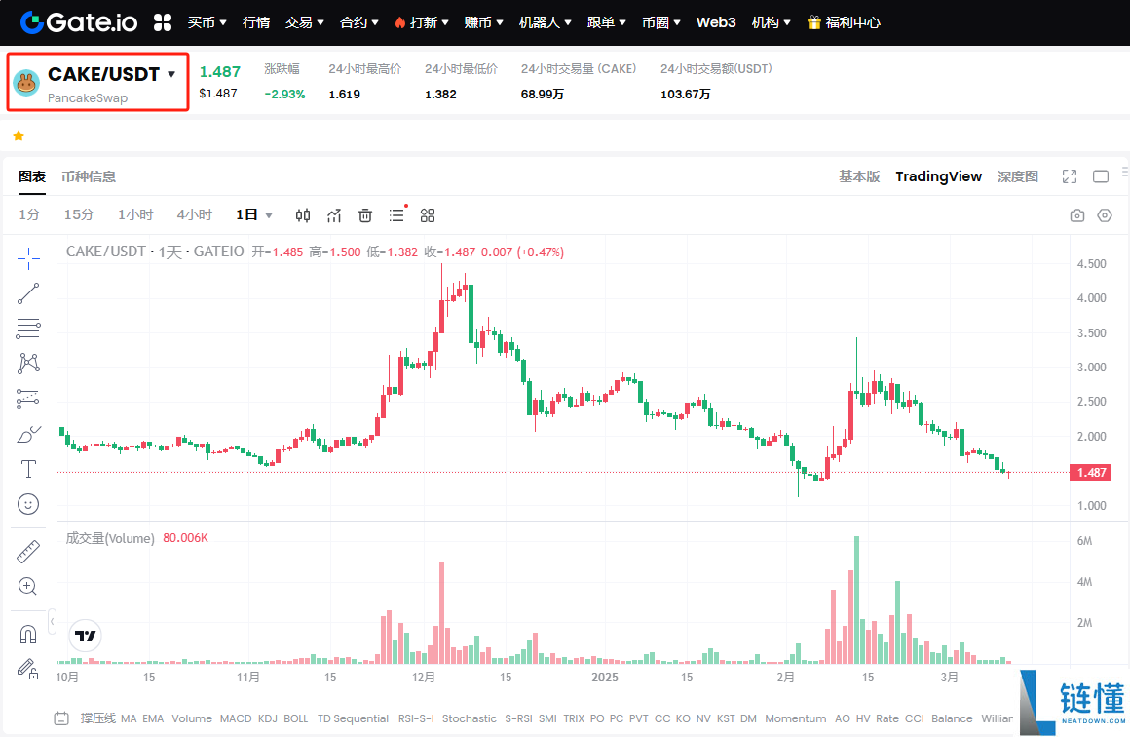Add the TD Sequential indicator
The image size is (1130, 737).
point(353,718)
